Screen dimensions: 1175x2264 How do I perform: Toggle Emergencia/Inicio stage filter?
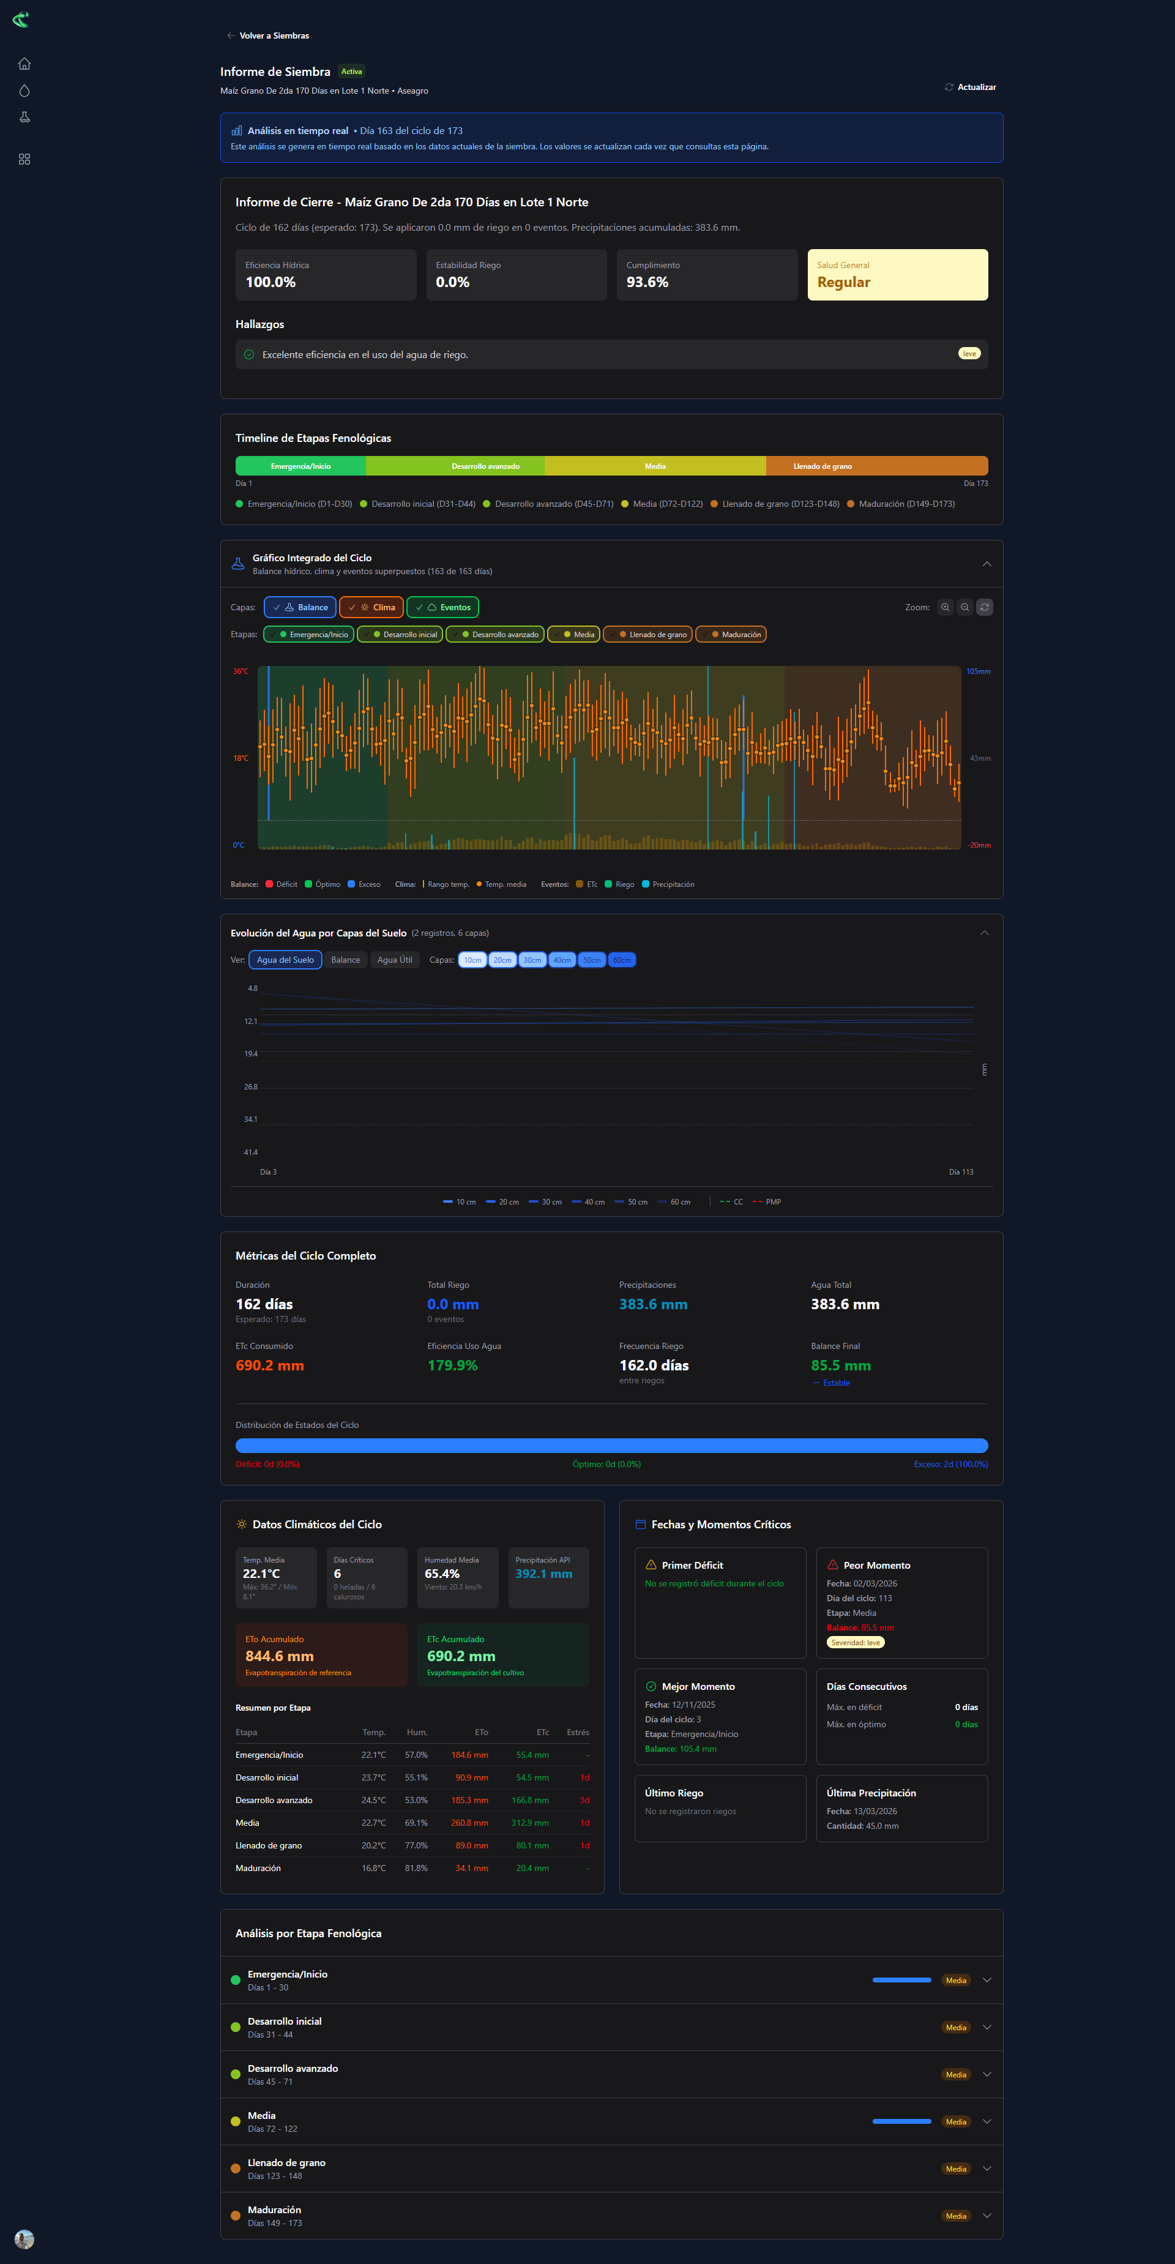(x=308, y=635)
